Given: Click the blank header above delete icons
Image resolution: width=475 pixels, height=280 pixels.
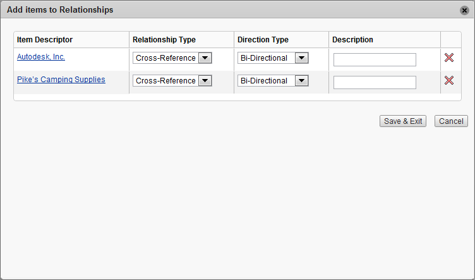Looking at the screenshot, I should [x=451, y=40].
